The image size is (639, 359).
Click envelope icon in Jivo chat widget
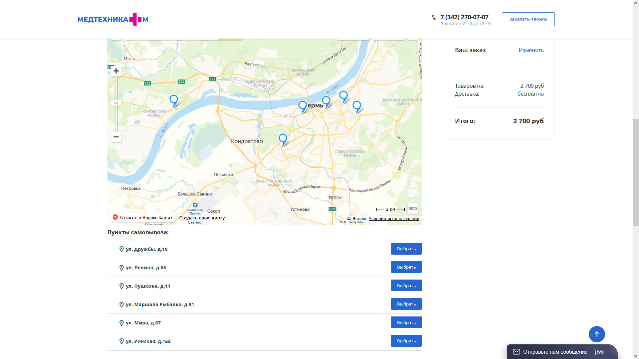(516, 352)
